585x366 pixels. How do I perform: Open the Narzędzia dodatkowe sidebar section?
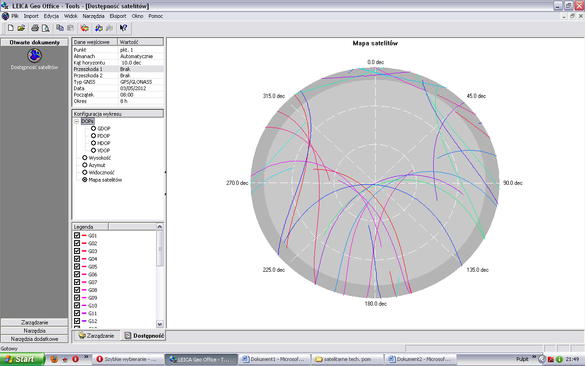(35, 339)
